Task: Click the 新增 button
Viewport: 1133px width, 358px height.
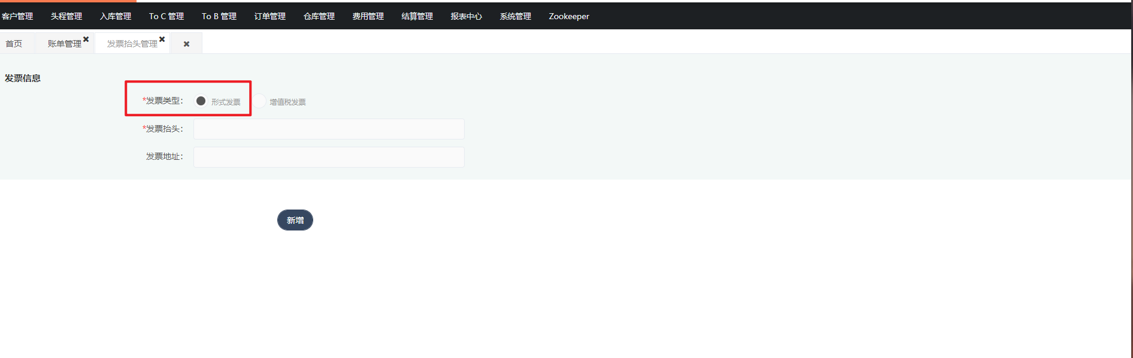Action: [295, 220]
